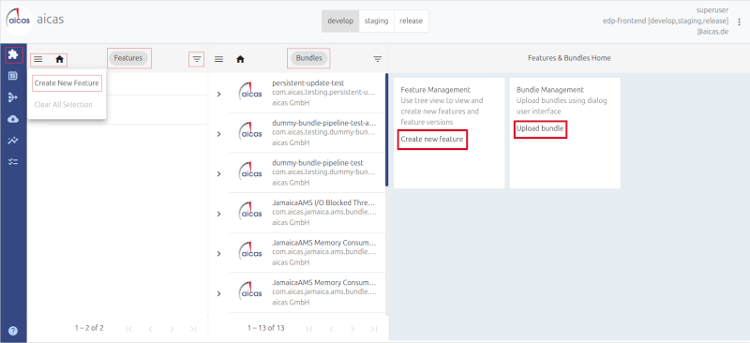
Task: Switch to the staging environment
Action: (x=377, y=21)
